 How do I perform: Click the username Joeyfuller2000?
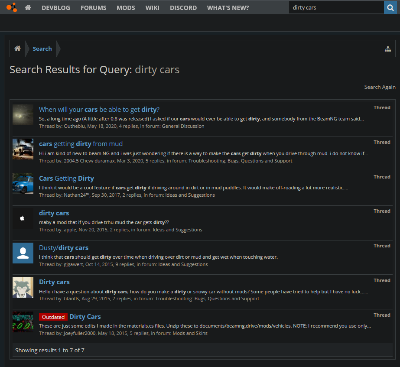[80, 333]
